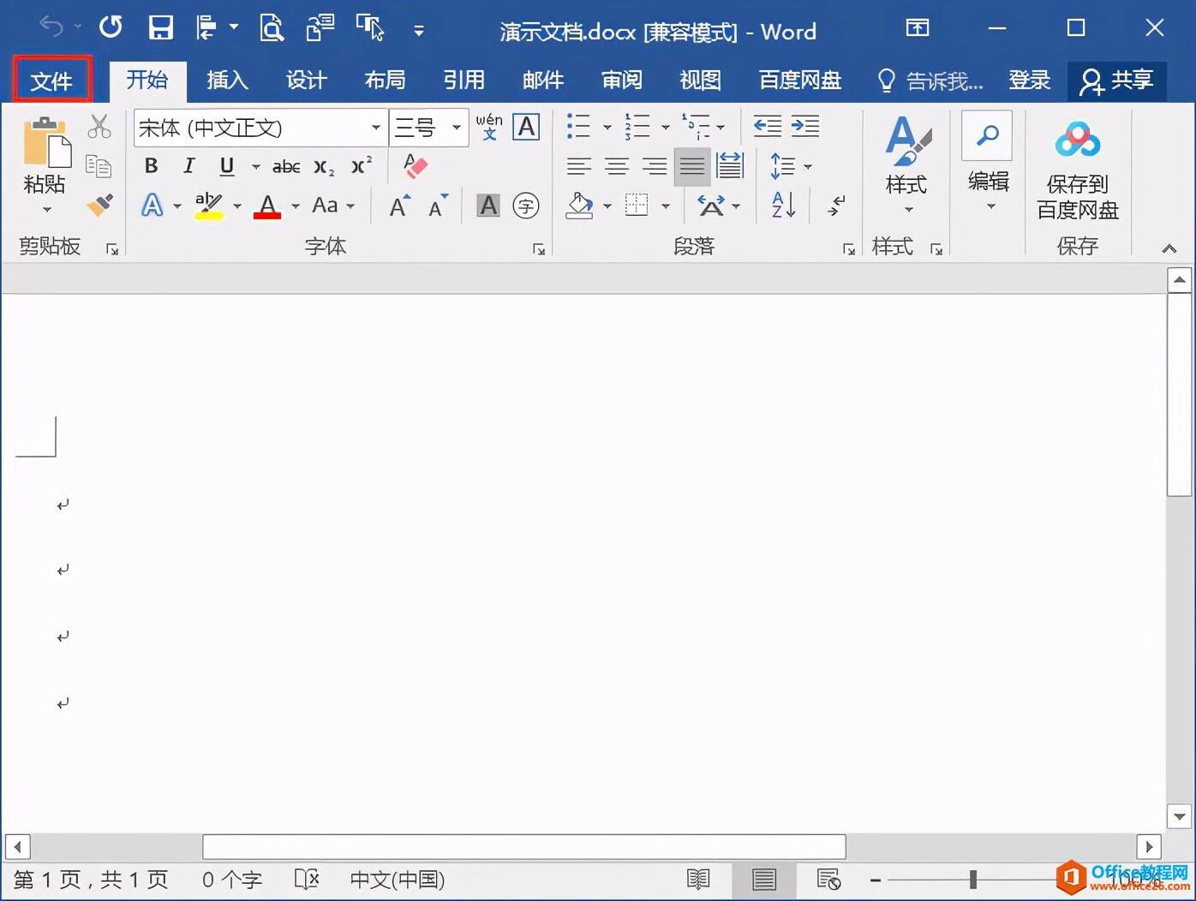Image resolution: width=1196 pixels, height=901 pixels.
Task: Select the Format Painter icon
Action: pos(99,206)
